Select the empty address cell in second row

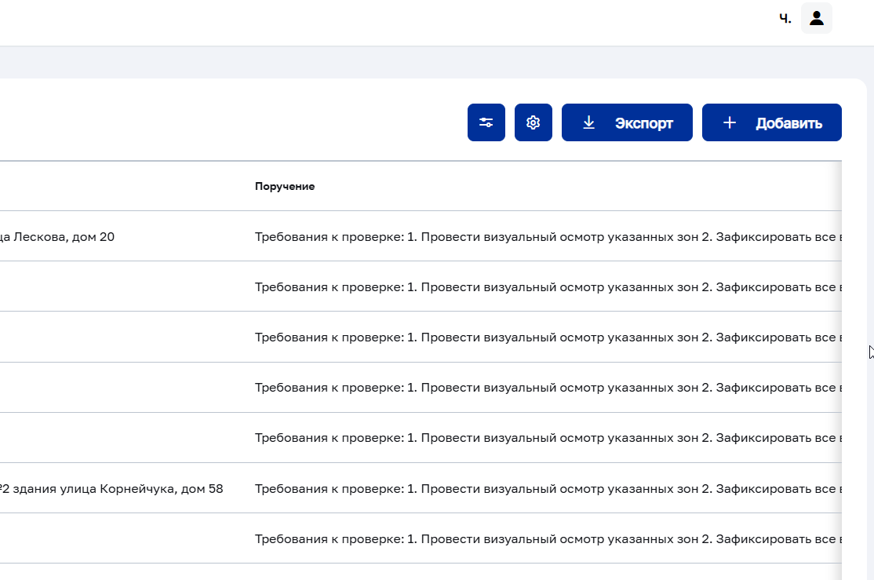(122, 286)
